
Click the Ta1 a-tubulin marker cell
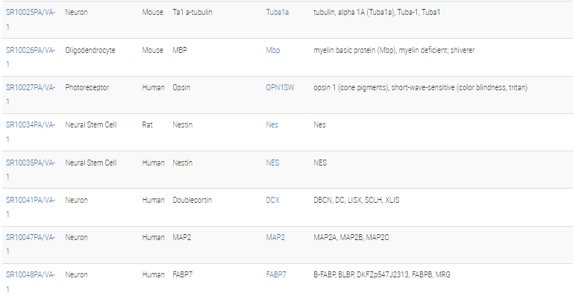point(192,12)
